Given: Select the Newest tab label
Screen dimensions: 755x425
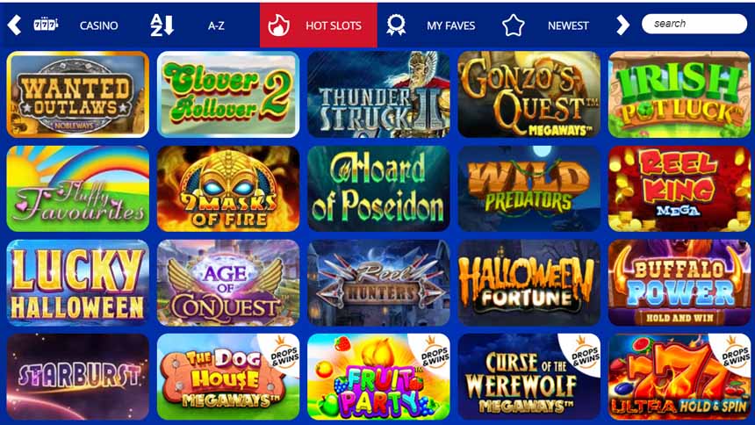Looking at the screenshot, I should (x=568, y=25).
